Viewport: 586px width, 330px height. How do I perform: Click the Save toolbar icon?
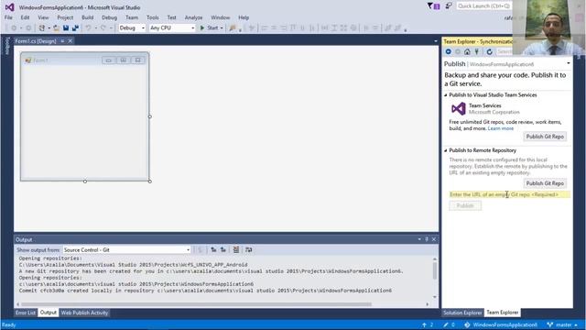coord(66,28)
